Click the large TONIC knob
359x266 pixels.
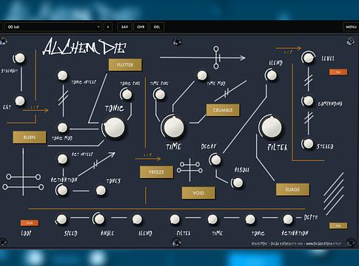click(115, 128)
